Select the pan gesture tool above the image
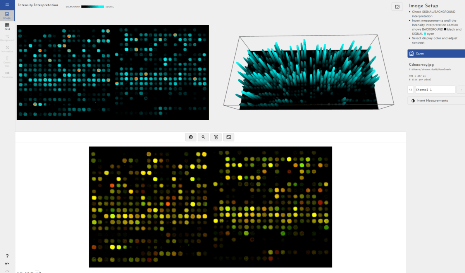 point(216,137)
